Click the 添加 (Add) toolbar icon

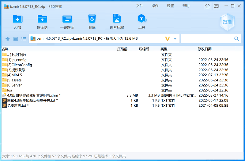17,19
